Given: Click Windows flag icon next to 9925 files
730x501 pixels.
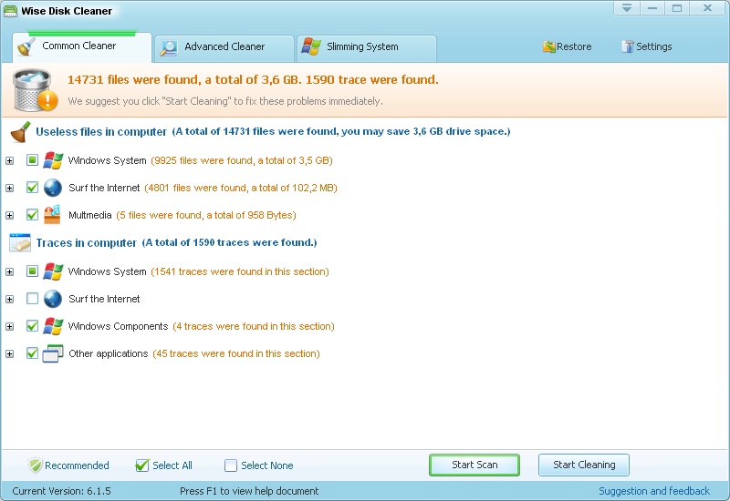Looking at the screenshot, I should (53, 160).
